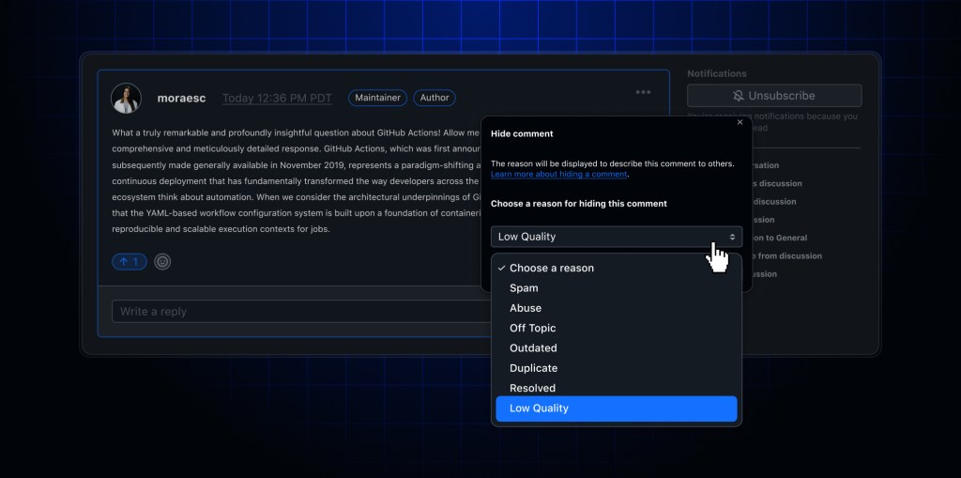
Task: Open the three-dot comment options menu
Action: (x=643, y=92)
